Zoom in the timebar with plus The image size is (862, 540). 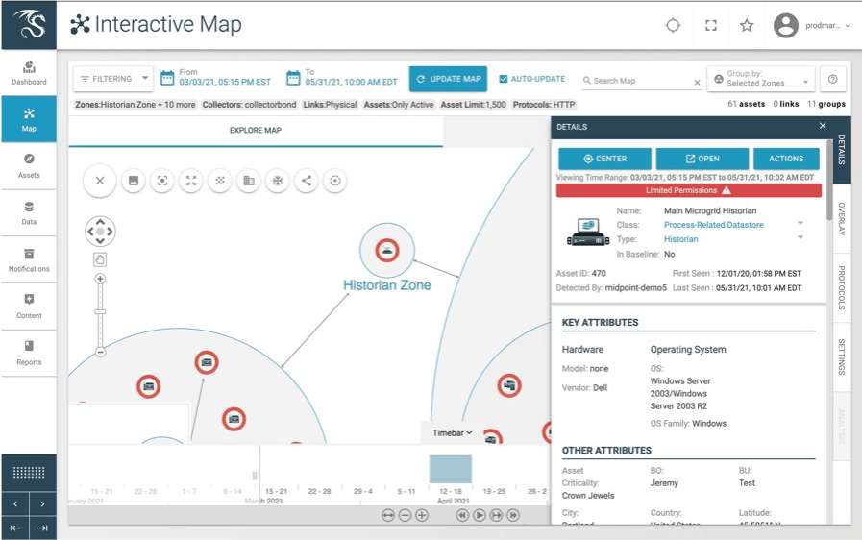(x=422, y=515)
